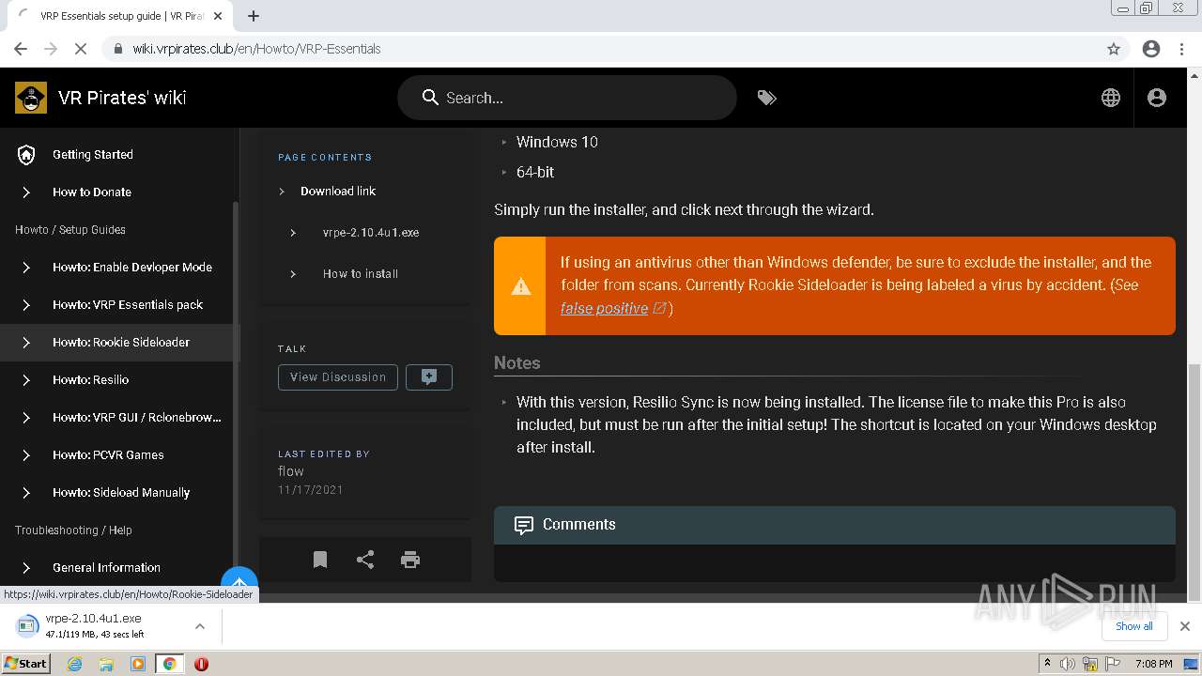Show hidden tray icons arrow
This screenshot has height=676, width=1202.
click(x=1047, y=664)
